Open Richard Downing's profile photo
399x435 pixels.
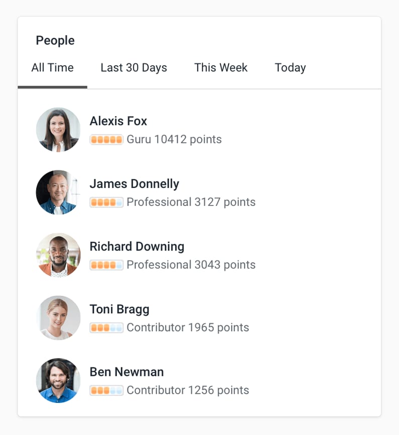click(58, 255)
